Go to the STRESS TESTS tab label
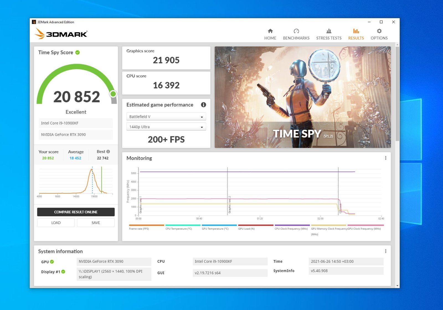Screen dimensions: 443x310 click(x=329, y=38)
